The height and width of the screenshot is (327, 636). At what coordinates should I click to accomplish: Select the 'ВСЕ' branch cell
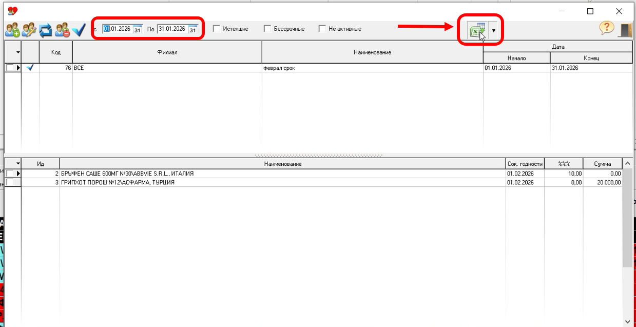[x=167, y=68]
